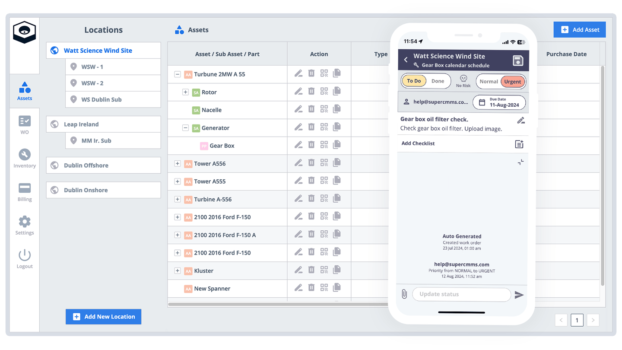Click Add New Location button

point(104,317)
